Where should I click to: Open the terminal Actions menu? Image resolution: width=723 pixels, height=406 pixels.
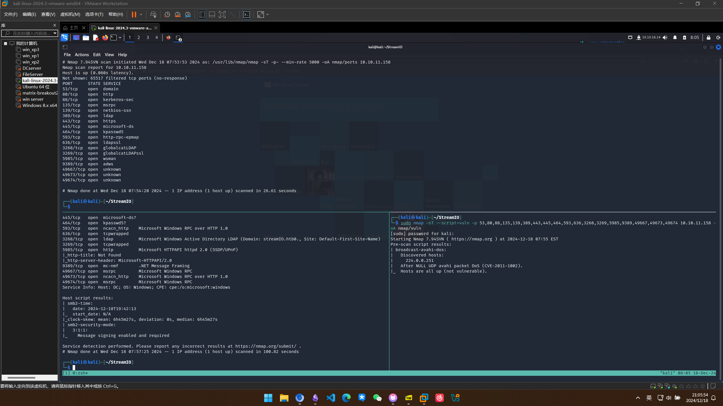click(x=82, y=55)
